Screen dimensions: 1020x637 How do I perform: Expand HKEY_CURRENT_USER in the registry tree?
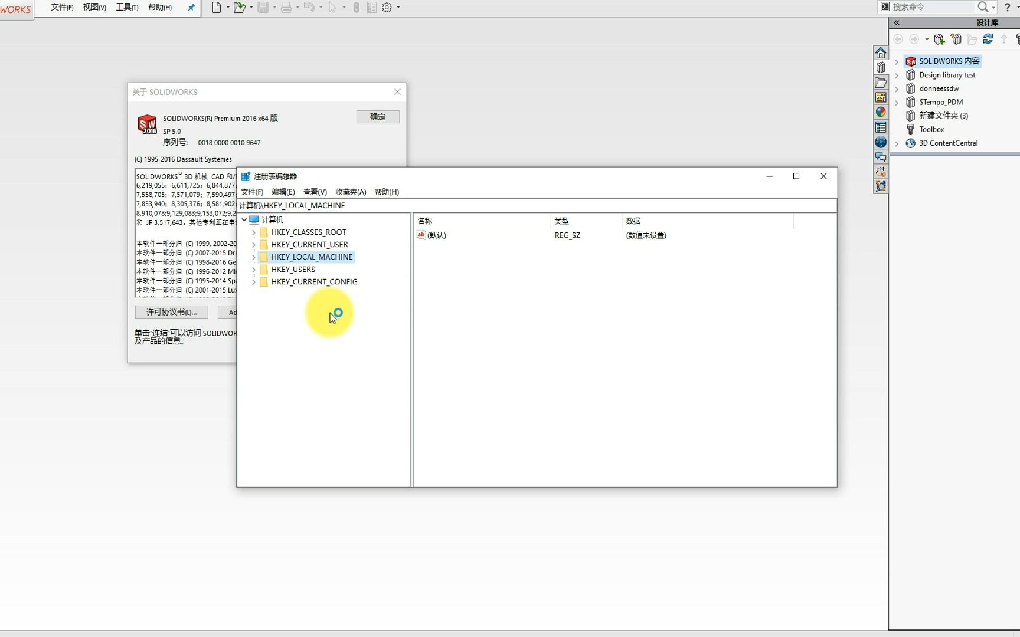(254, 245)
